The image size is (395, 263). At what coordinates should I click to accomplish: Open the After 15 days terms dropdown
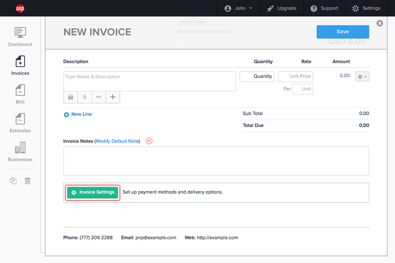pos(214,22)
